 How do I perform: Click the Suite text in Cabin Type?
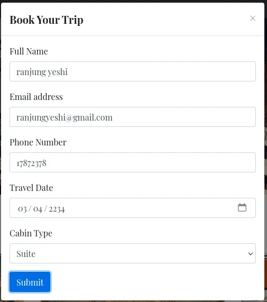[x=26, y=254]
